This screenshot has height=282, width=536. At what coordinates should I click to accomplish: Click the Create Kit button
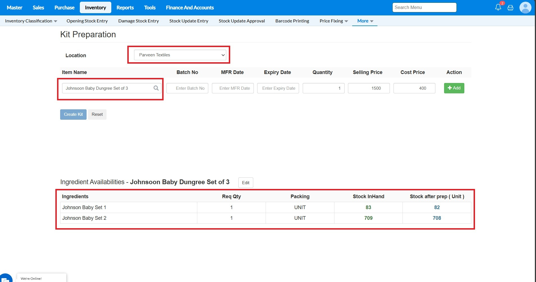(x=73, y=114)
